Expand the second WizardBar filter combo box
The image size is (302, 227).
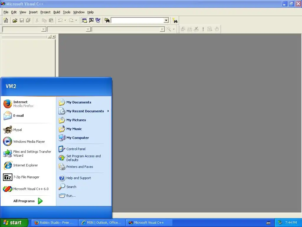[x=88, y=29]
